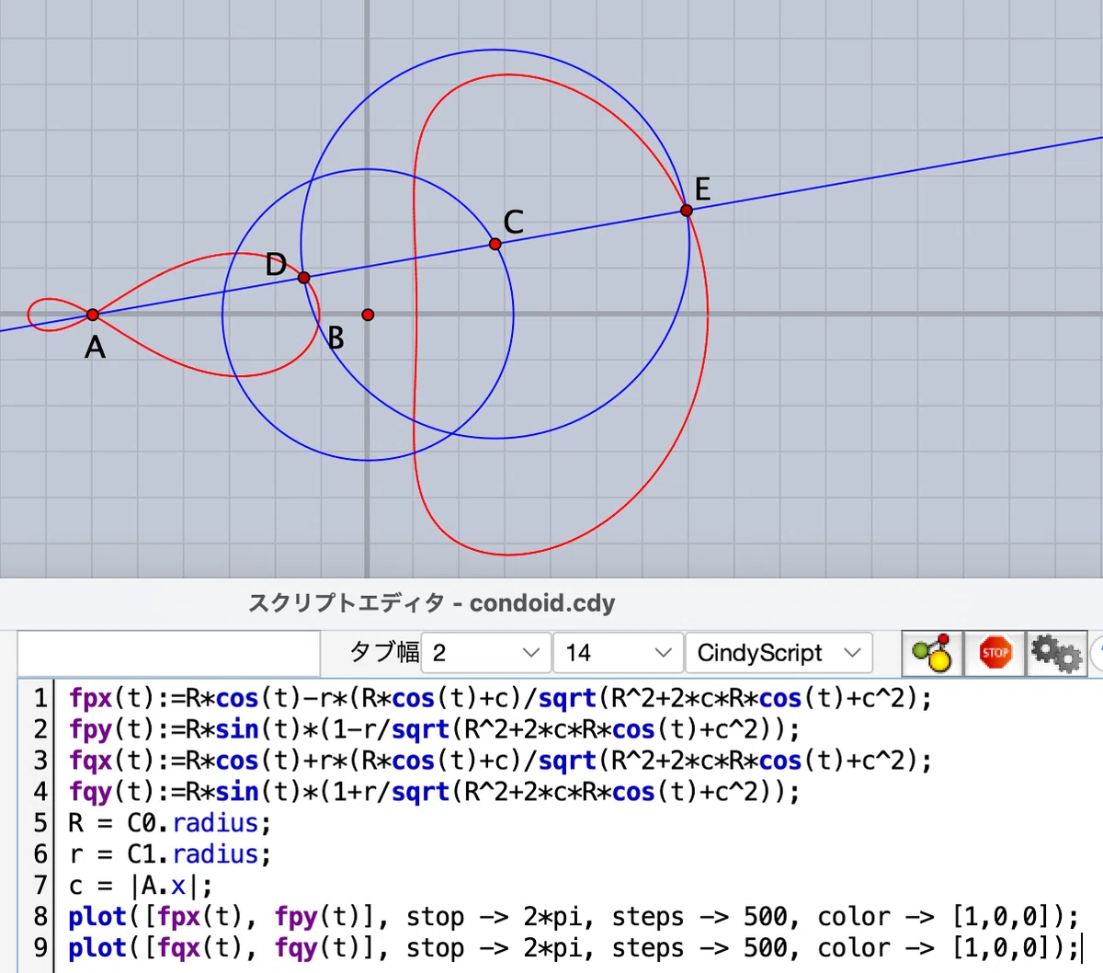Viewport: 1103px width, 973px height.
Task: Click the colored points construction icon
Action: point(932,654)
